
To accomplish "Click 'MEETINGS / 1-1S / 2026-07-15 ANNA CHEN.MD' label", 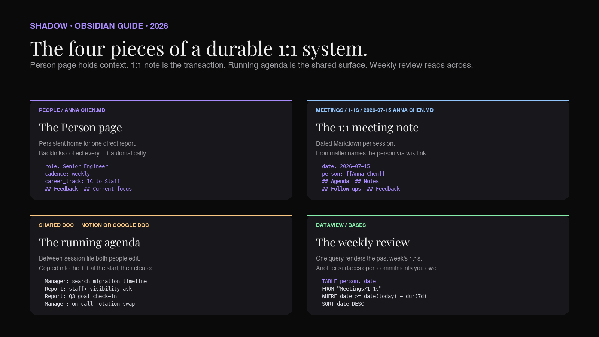I will coord(375,110).
